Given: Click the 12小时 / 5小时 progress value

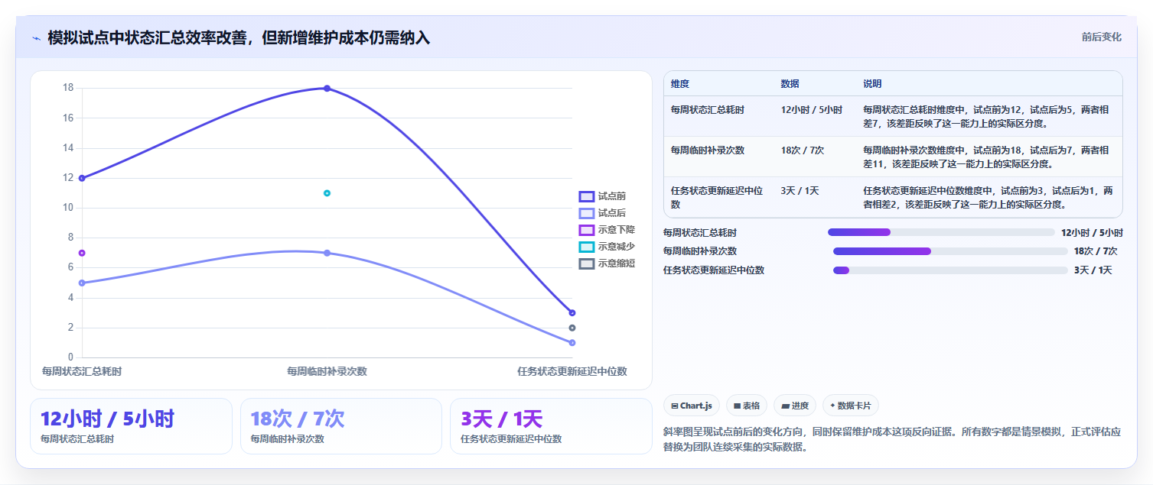Looking at the screenshot, I should click(1092, 232).
